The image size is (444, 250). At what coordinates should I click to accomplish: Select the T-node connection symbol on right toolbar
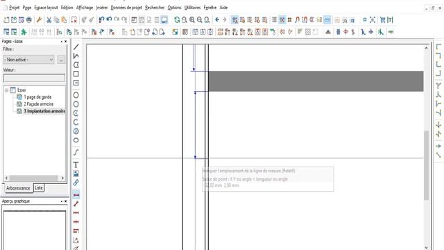(x=438, y=86)
